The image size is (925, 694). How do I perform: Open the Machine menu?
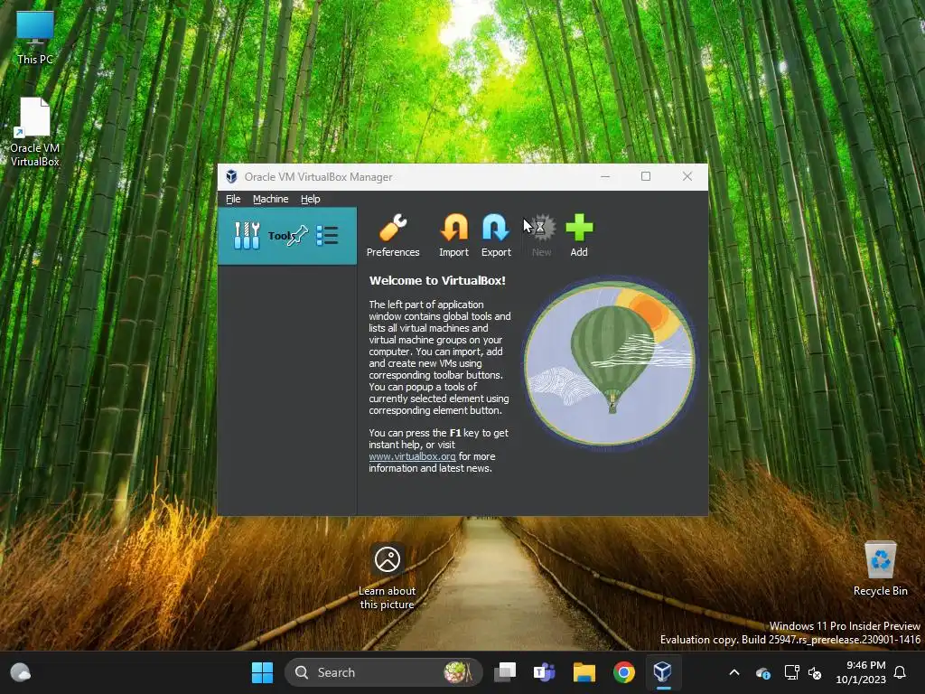[271, 199]
